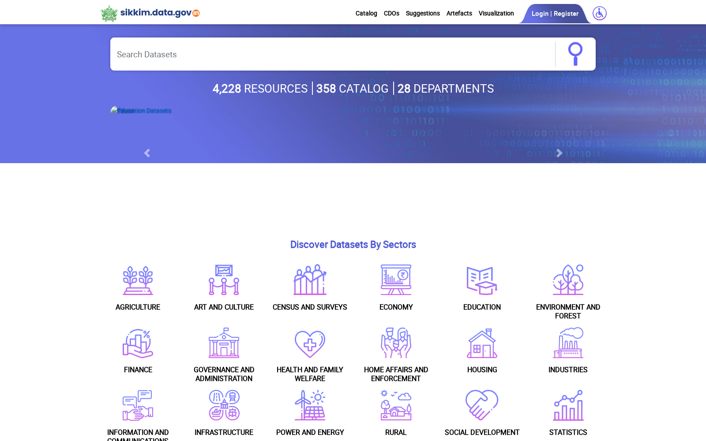Open the Agriculture sector icon
706x441 pixels.
tap(138, 280)
